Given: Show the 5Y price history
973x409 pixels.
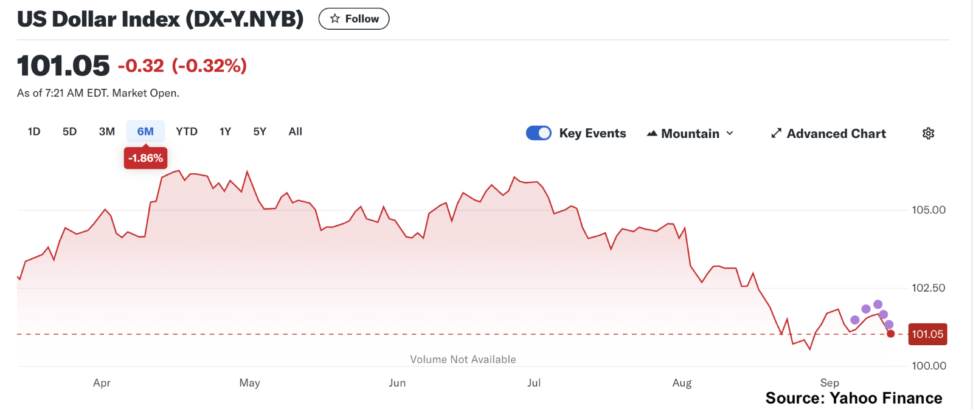Looking at the screenshot, I should (260, 131).
